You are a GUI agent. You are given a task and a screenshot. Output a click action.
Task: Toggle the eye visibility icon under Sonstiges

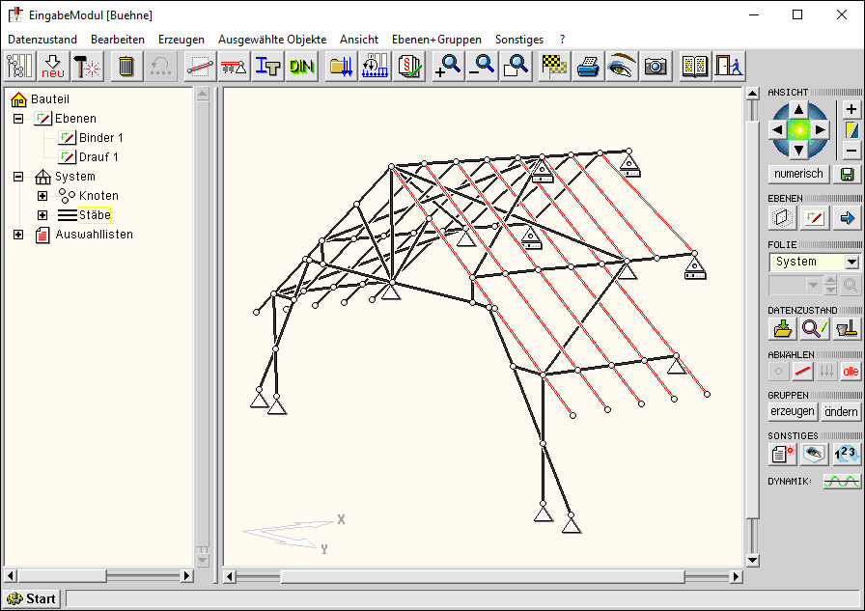(x=814, y=455)
